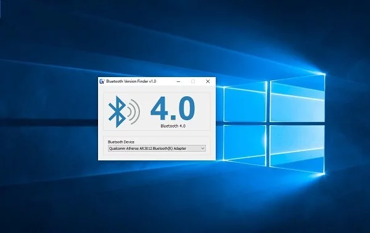Click the bottom-right pane of Windows logo wallpaper
Image resolution: width=370 pixels, height=233 pixels.
click(x=297, y=149)
